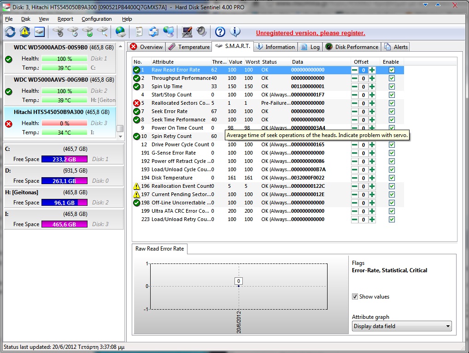The image size is (469, 353).
Task: Click the blue information bubble toolbar icon
Action: pos(235,32)
